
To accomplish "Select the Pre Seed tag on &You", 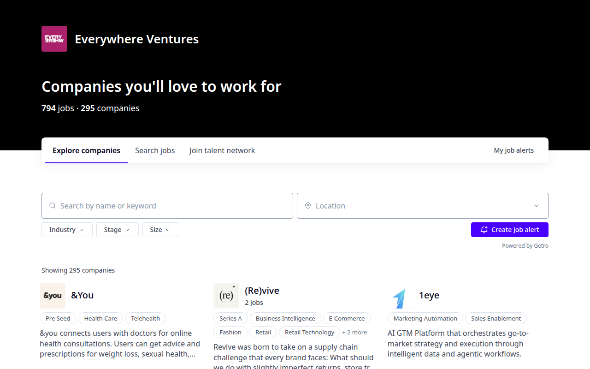I will click(58, 318).
